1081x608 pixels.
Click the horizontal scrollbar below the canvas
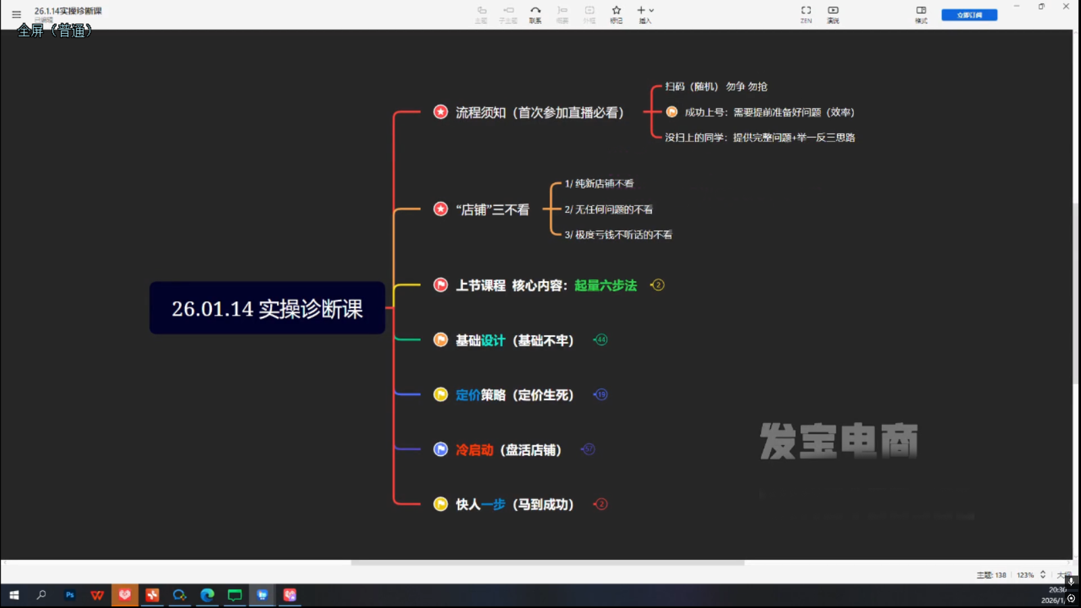click(x=547, y=562)
